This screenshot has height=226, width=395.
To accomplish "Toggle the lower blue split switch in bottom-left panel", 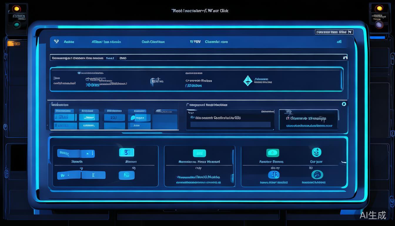I will pyautogui.click(x=81, y=175).
